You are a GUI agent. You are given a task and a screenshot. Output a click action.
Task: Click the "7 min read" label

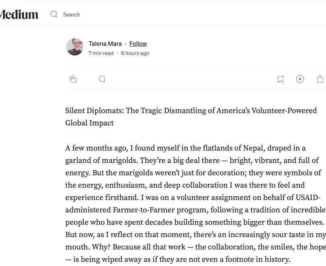point(101,53)
